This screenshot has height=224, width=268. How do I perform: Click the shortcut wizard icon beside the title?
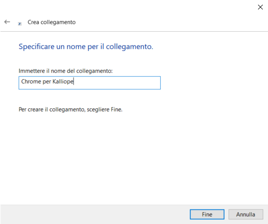pos(19,24)
